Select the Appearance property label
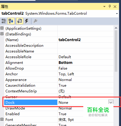The width and height of the screenshot is (121, 126). pos(16,80)
